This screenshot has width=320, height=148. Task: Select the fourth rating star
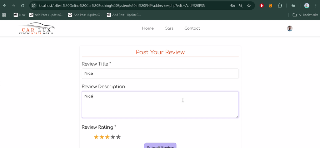(112, 137)
